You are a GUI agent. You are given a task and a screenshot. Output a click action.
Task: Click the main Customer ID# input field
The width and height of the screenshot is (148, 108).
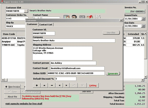tap(15, 11)
